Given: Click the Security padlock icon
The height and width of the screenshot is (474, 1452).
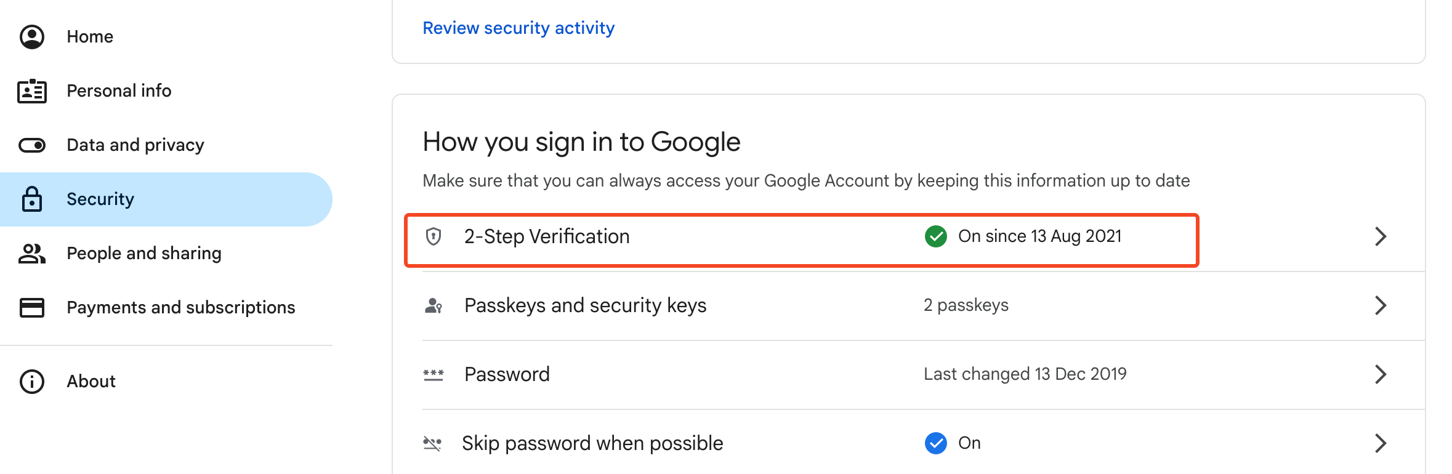Looking at the screenshot, I should pos(32,199).
